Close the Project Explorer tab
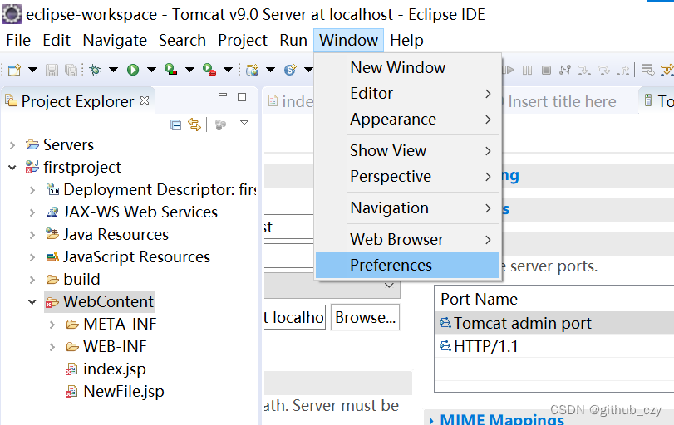 pos(145,100)
